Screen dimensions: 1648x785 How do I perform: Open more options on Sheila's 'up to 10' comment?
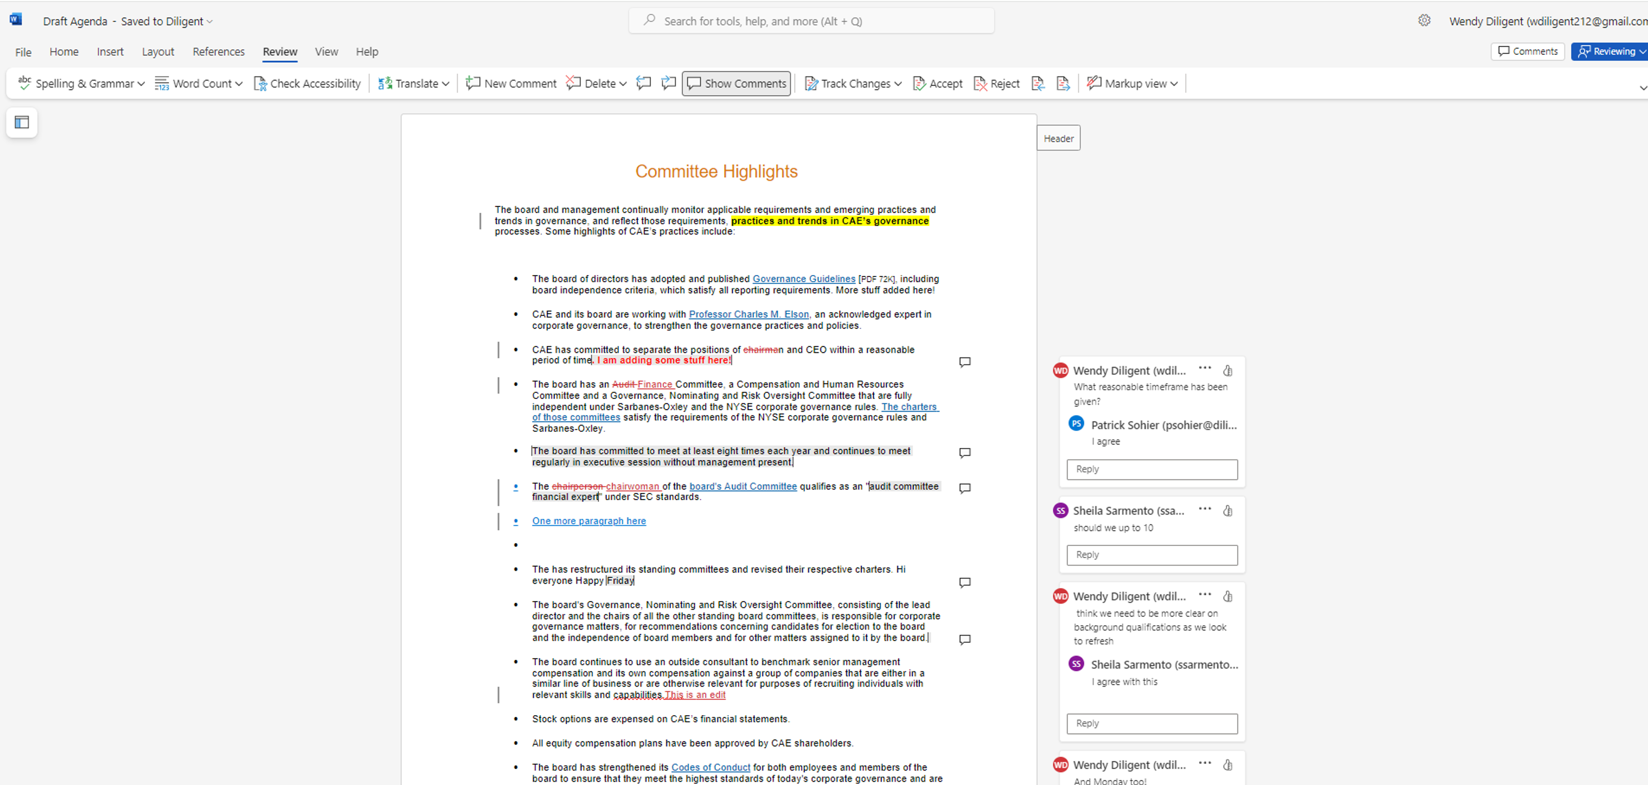click(x=1205, y=508)
